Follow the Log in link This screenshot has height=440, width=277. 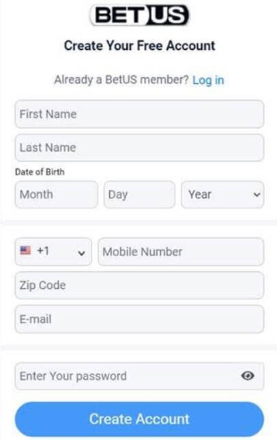tap(208, 80)
